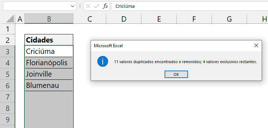
Task: Select row 9 header
Action: (x=7, y=119)
